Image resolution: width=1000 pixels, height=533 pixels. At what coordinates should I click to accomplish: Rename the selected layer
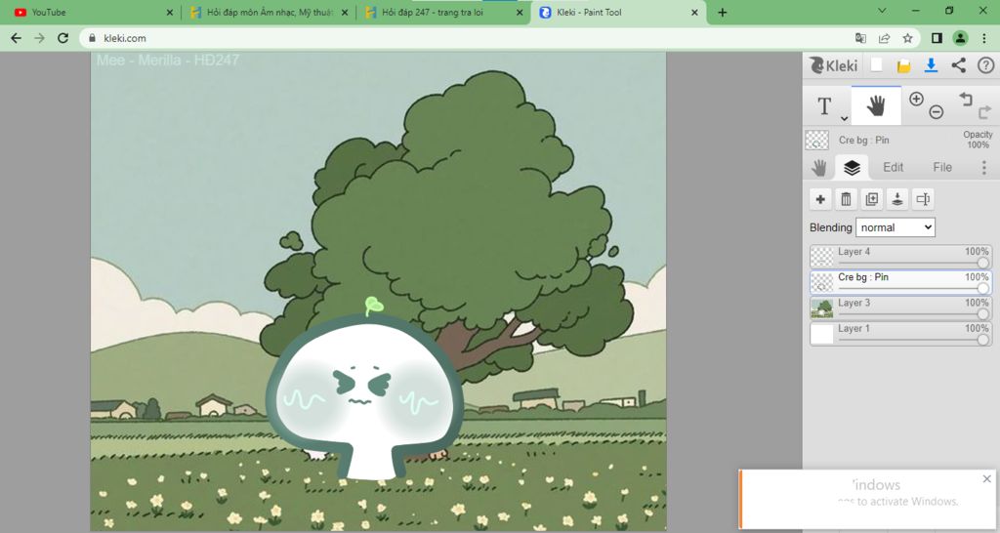[923, 199]
